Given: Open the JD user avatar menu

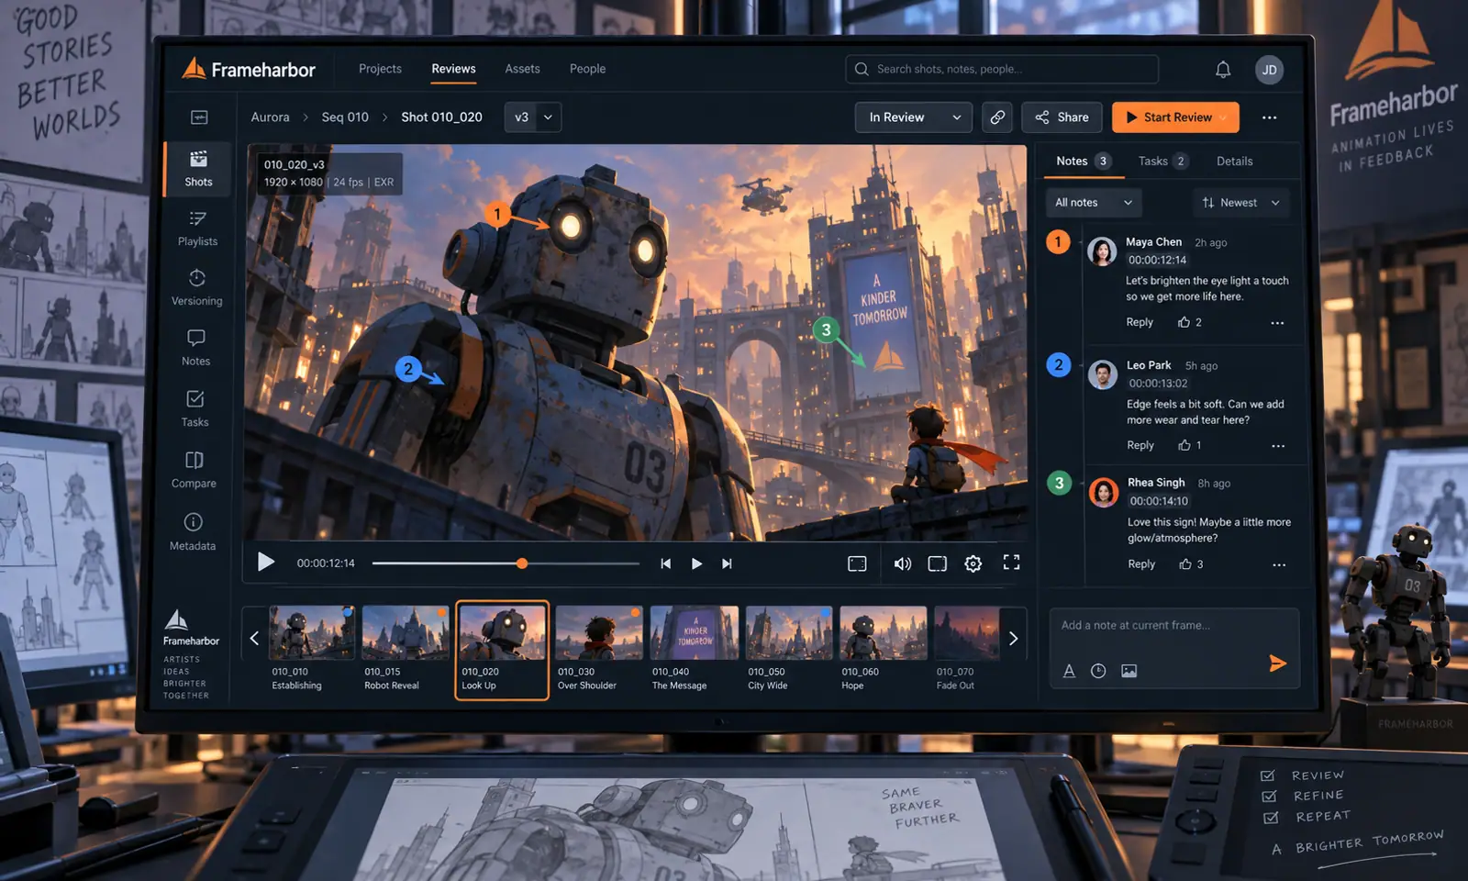Looking at the screenshot, I should point(1270,70).
